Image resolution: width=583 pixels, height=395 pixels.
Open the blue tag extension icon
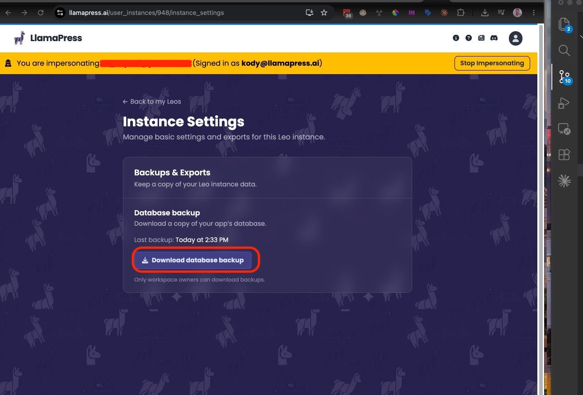428,13
